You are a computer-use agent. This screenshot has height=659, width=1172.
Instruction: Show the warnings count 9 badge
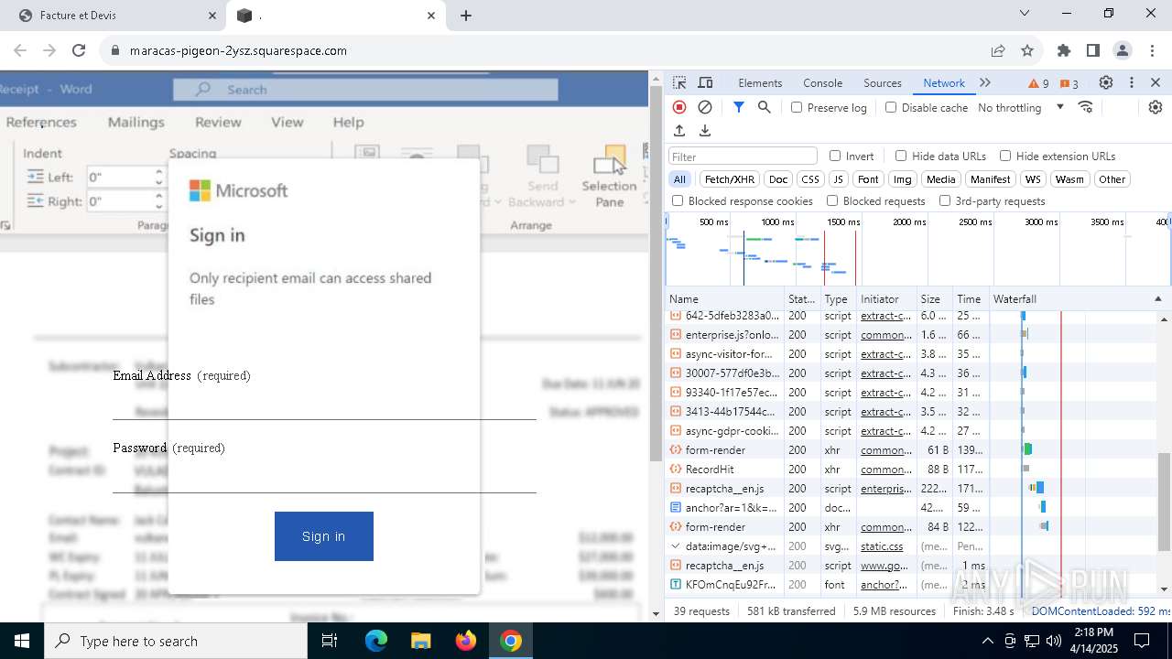click(1038, 83)
